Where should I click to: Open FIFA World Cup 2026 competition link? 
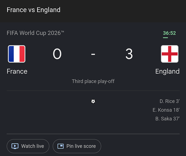[35, 33]
